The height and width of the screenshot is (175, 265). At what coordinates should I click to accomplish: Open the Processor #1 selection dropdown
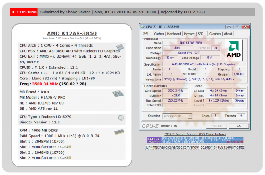point(177,116)
